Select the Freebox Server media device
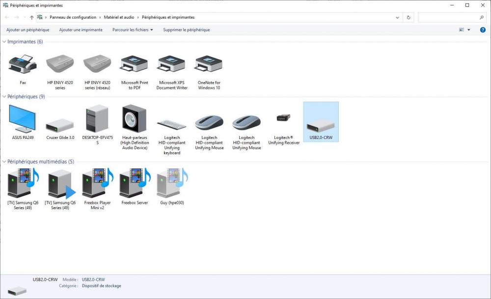Viewport: 491px width, 299px height. click(135, 183)
